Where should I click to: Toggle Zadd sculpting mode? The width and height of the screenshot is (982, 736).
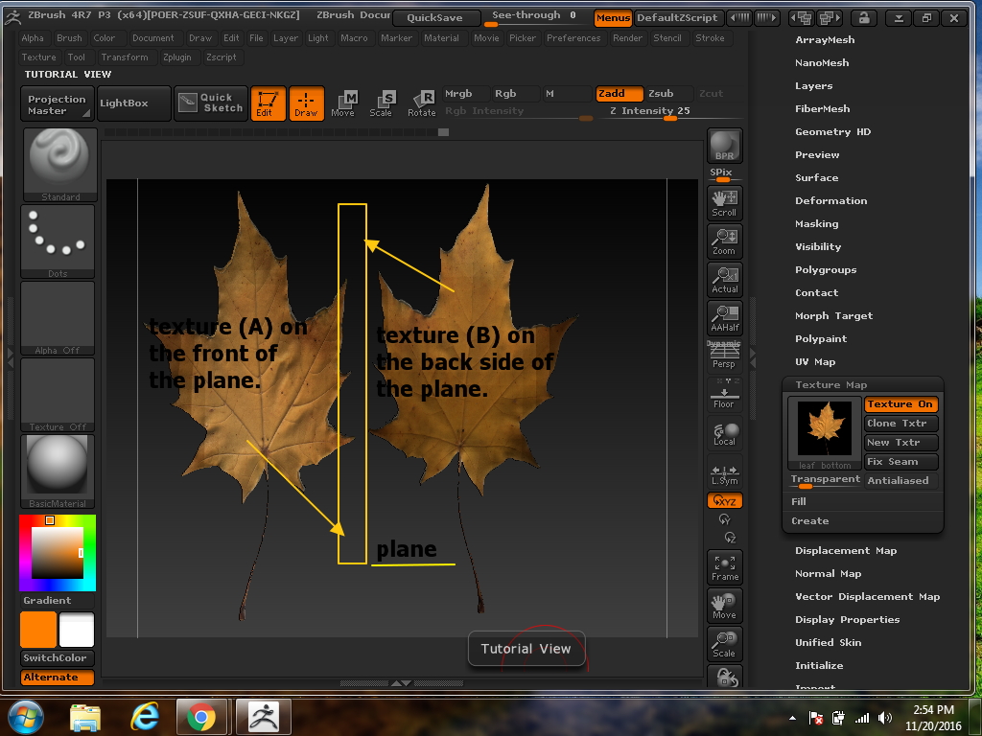[x=620, y=93]
